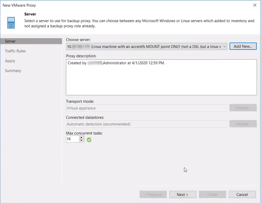261x204 pixels.
Task: Cancel the New VMware Proxy wizard
Action: tap(242, 194)
